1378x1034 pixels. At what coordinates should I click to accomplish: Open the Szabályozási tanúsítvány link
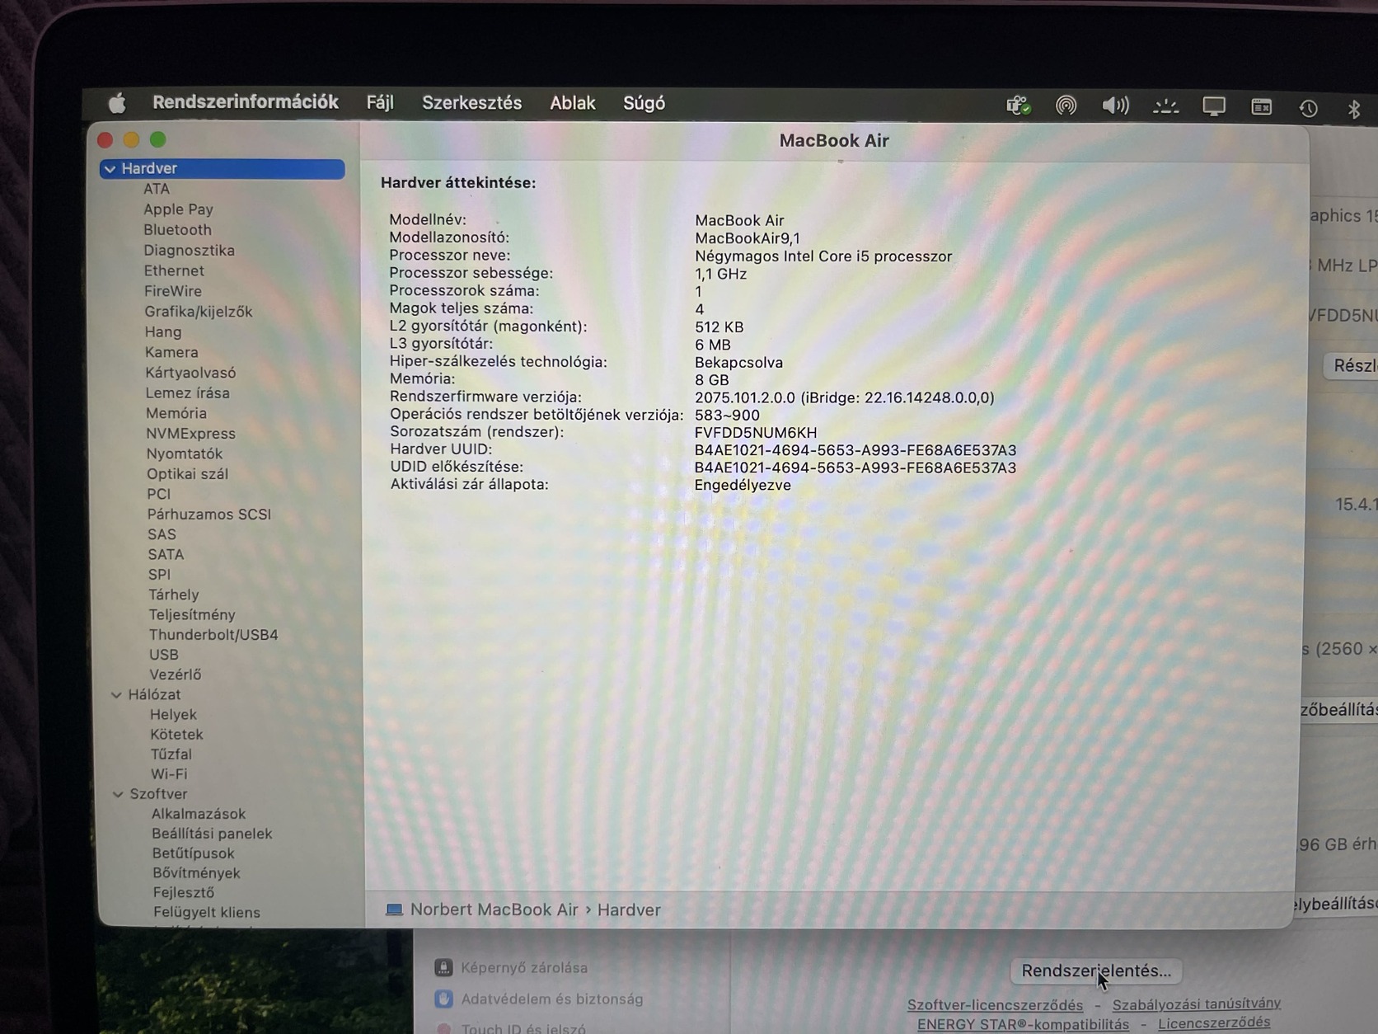1196,1003
